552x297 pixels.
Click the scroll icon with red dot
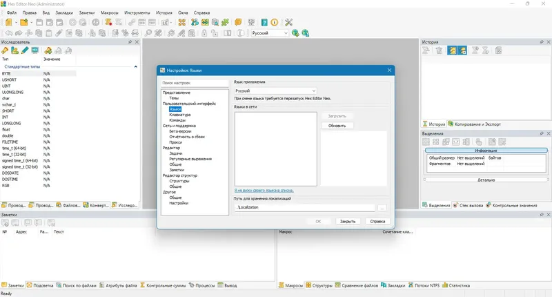108,23
